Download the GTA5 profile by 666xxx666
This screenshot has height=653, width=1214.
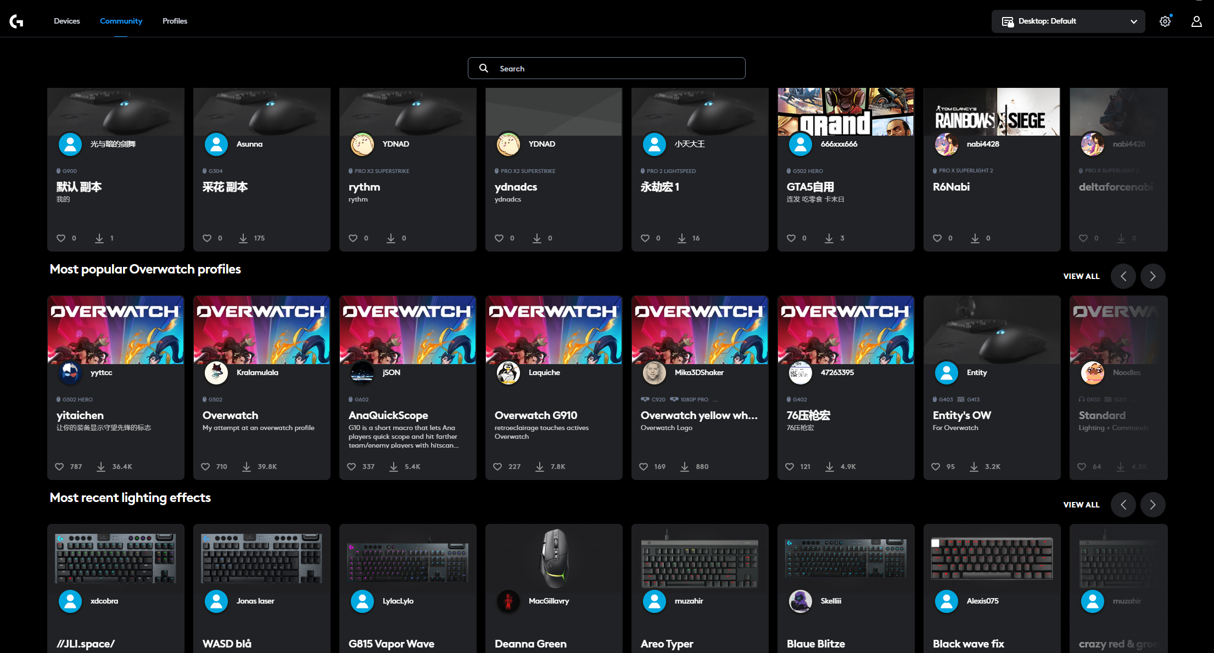[x=829, y=238]
